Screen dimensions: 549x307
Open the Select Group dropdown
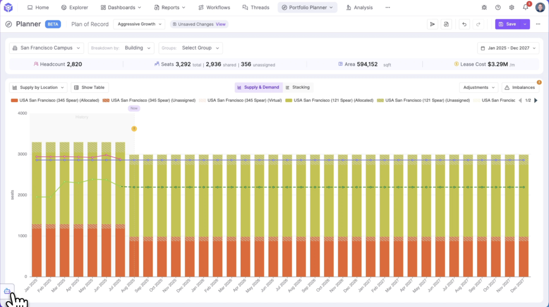191,48
